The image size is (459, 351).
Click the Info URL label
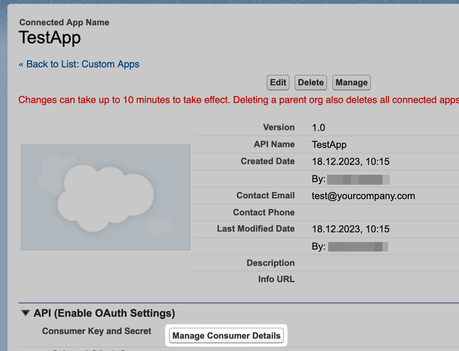click(x=277, y=279)
